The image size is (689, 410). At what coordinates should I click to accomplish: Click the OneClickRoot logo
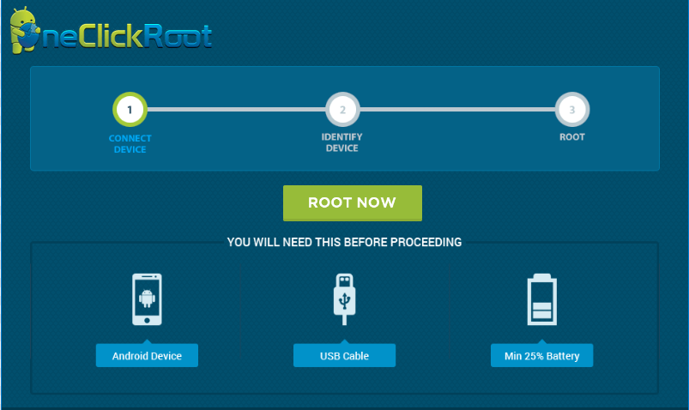[111, 31]
